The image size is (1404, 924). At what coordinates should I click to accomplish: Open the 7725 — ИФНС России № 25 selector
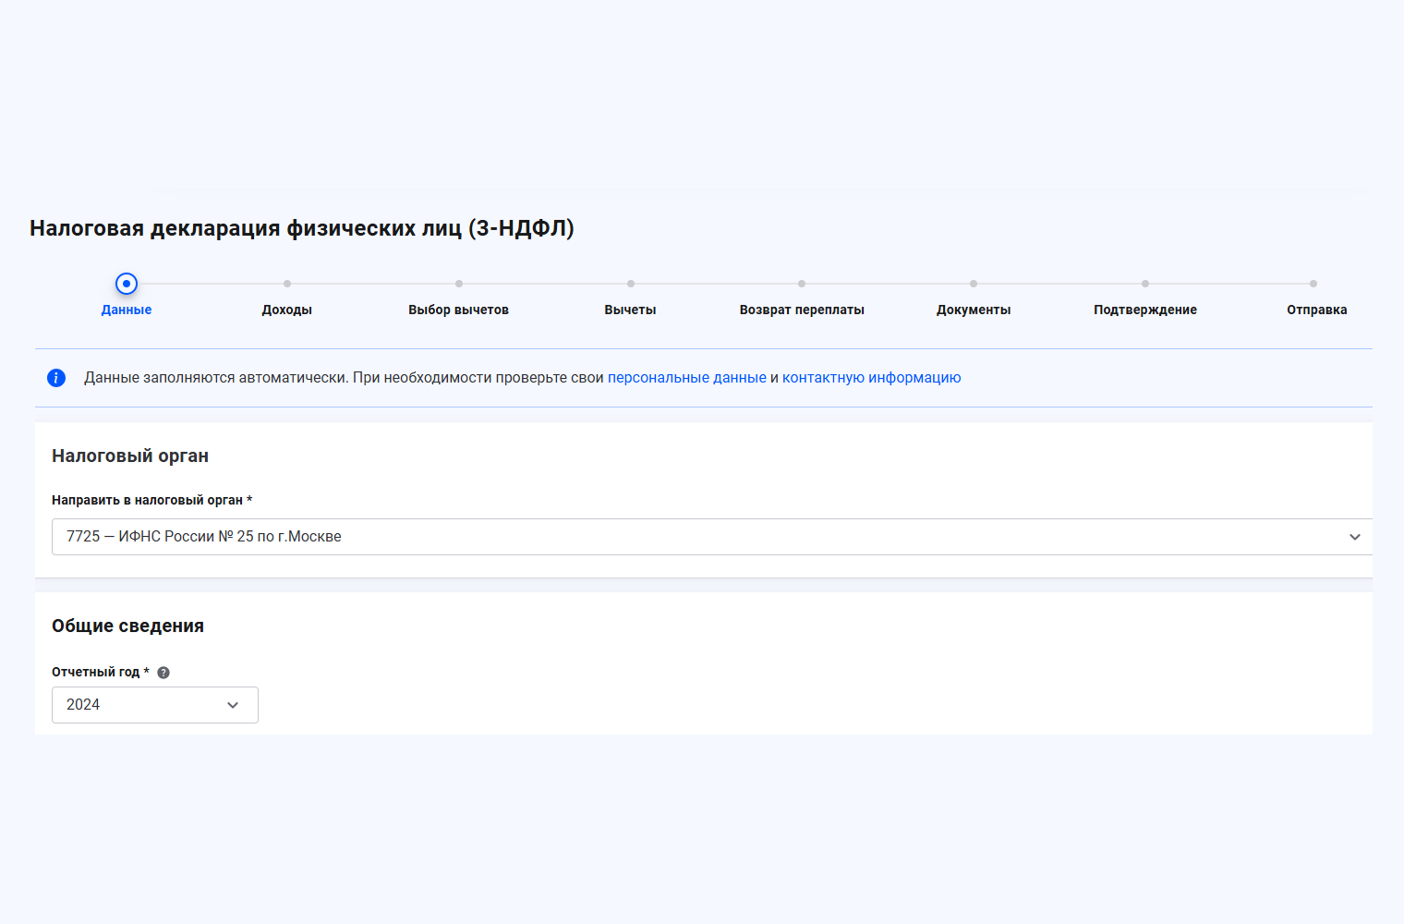[x=702, y=537]
